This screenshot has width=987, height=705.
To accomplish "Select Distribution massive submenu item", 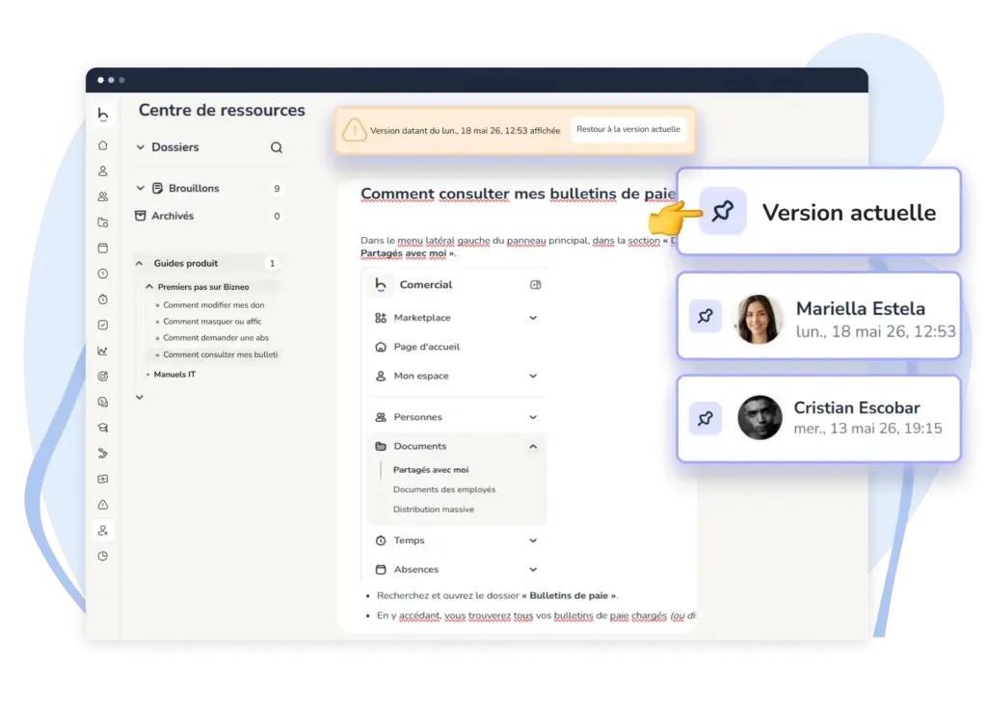I will tap(434, 509).
